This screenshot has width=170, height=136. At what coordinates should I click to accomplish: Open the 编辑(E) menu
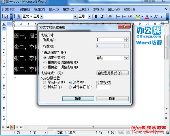[x=25, y=9]
